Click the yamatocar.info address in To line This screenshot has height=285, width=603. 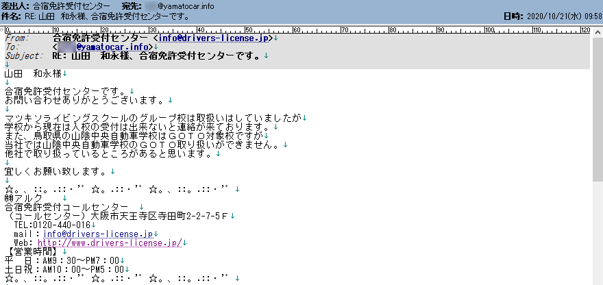(112, 47)
